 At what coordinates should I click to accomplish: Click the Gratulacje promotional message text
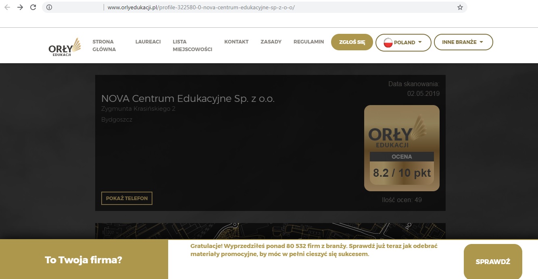[x=314, y=250]
